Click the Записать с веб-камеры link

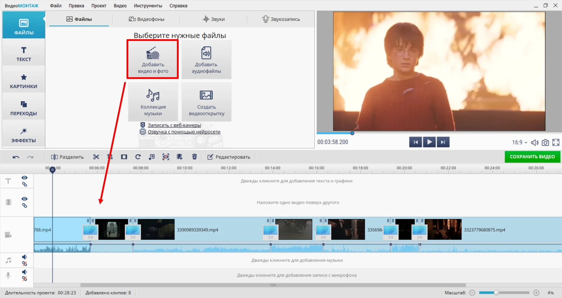pos(174,125)
